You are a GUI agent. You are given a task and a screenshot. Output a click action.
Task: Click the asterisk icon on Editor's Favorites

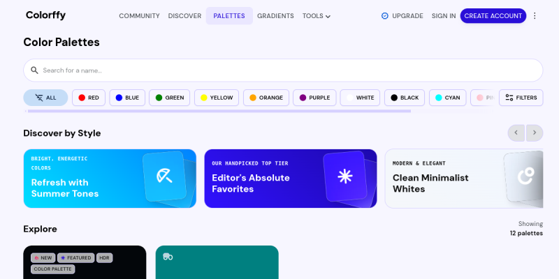click(345, 176)
